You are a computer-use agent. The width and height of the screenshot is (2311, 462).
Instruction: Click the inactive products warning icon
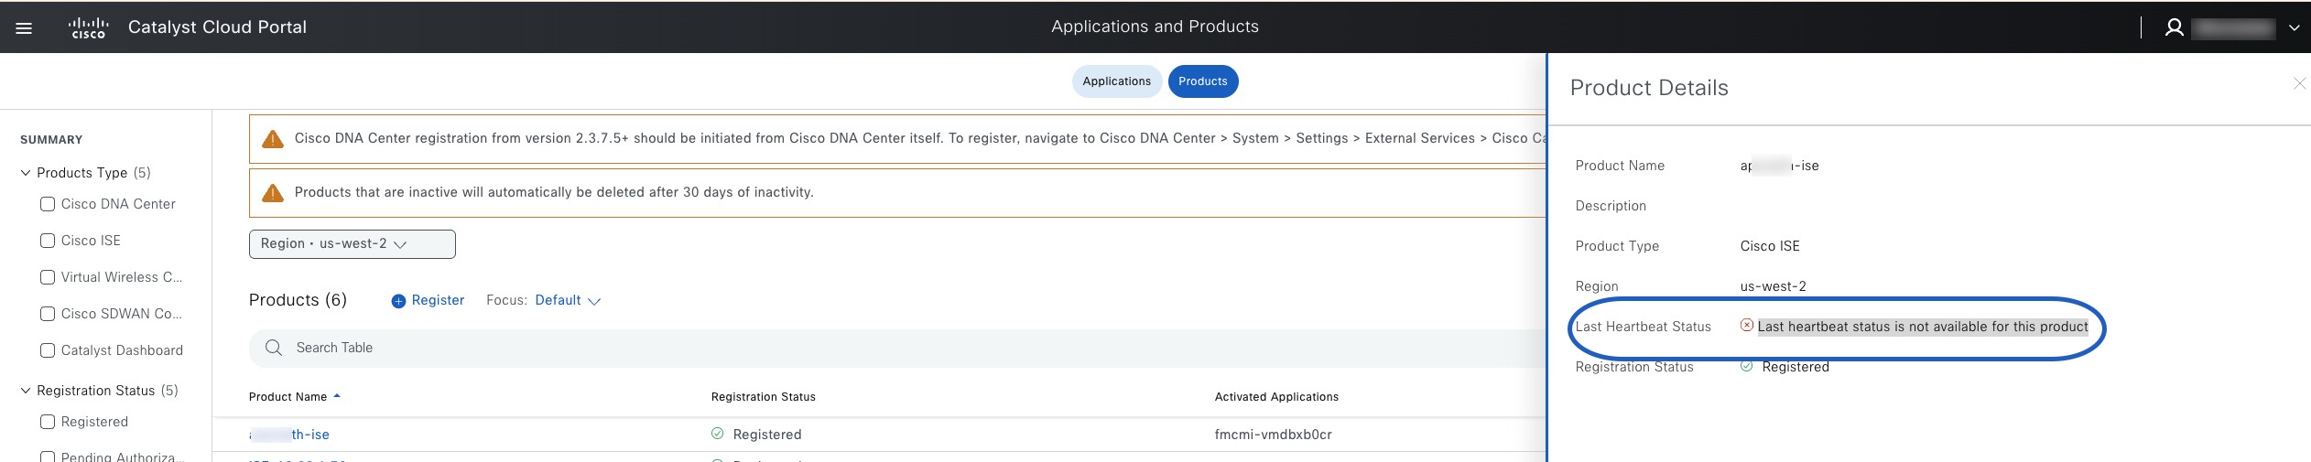coord(273,193)
